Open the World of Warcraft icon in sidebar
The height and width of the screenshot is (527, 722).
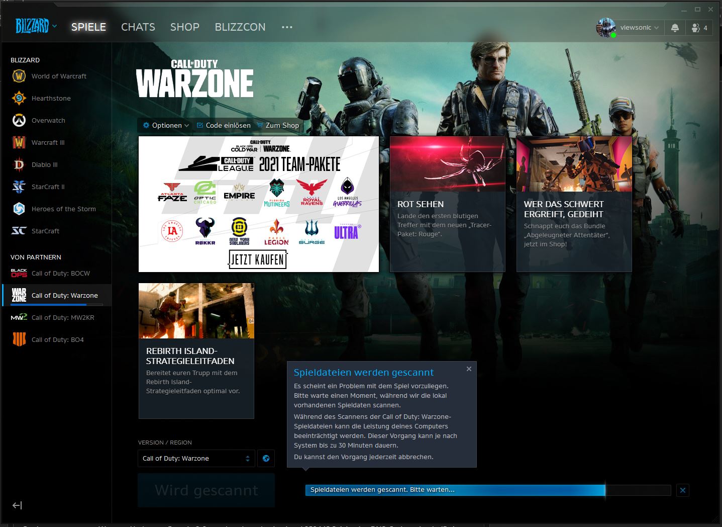point(19,76)
